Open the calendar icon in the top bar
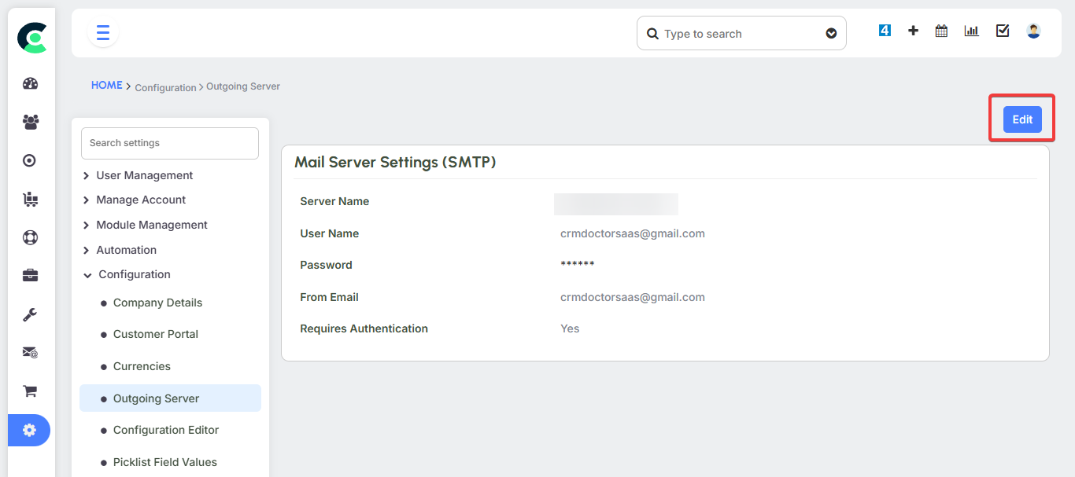1075x477 pixels. point(941,30)
